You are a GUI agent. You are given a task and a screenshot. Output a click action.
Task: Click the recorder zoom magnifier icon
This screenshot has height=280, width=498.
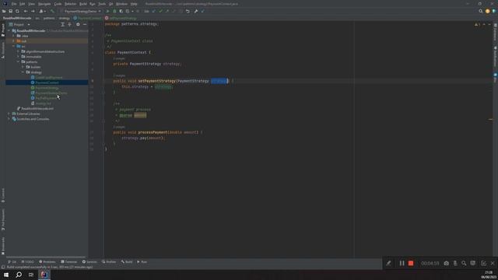tap(464, 263)
